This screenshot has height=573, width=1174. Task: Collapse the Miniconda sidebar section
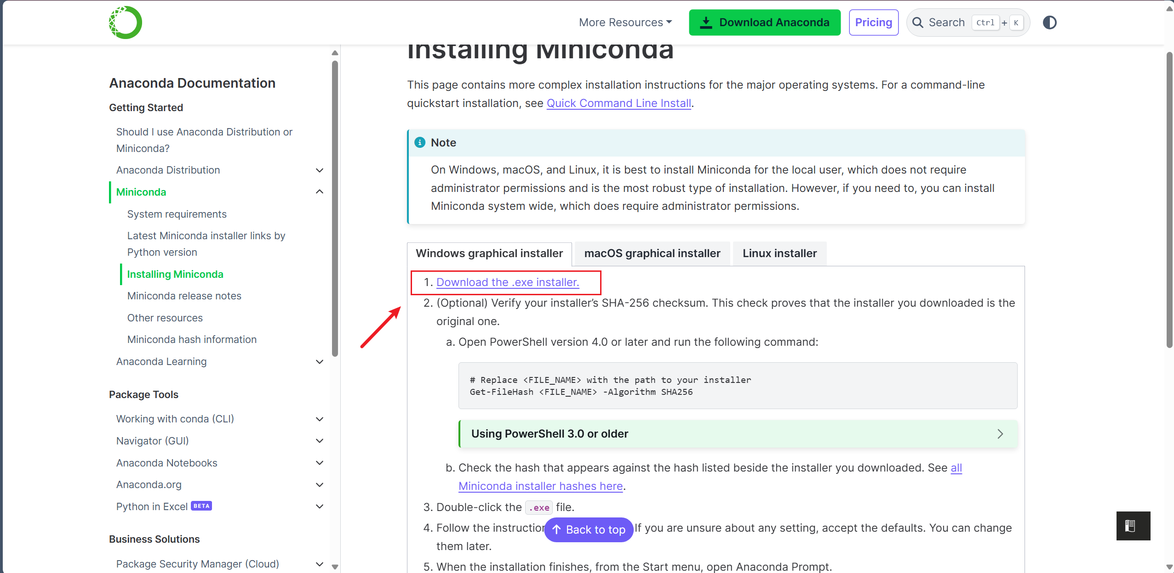point(320,192)
